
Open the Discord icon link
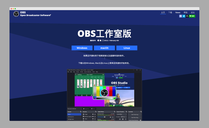181,16
